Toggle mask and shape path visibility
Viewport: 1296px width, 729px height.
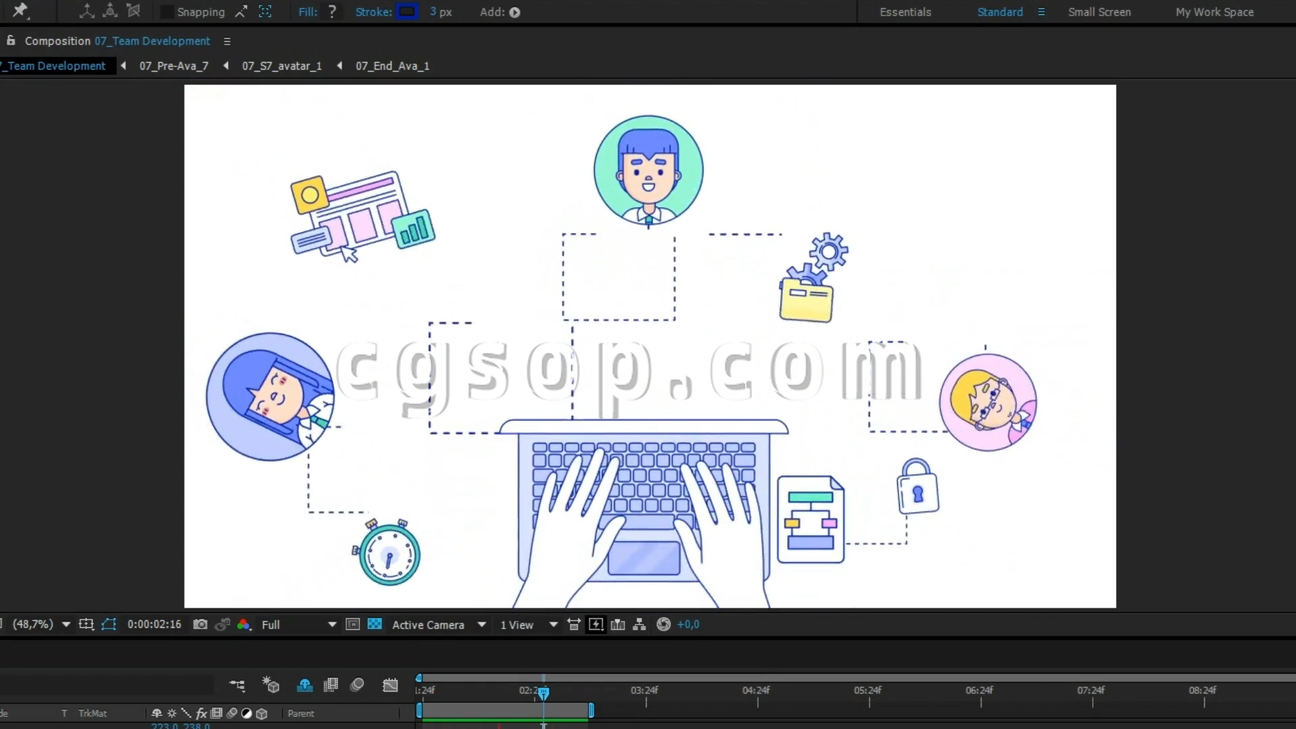(109, 624)
